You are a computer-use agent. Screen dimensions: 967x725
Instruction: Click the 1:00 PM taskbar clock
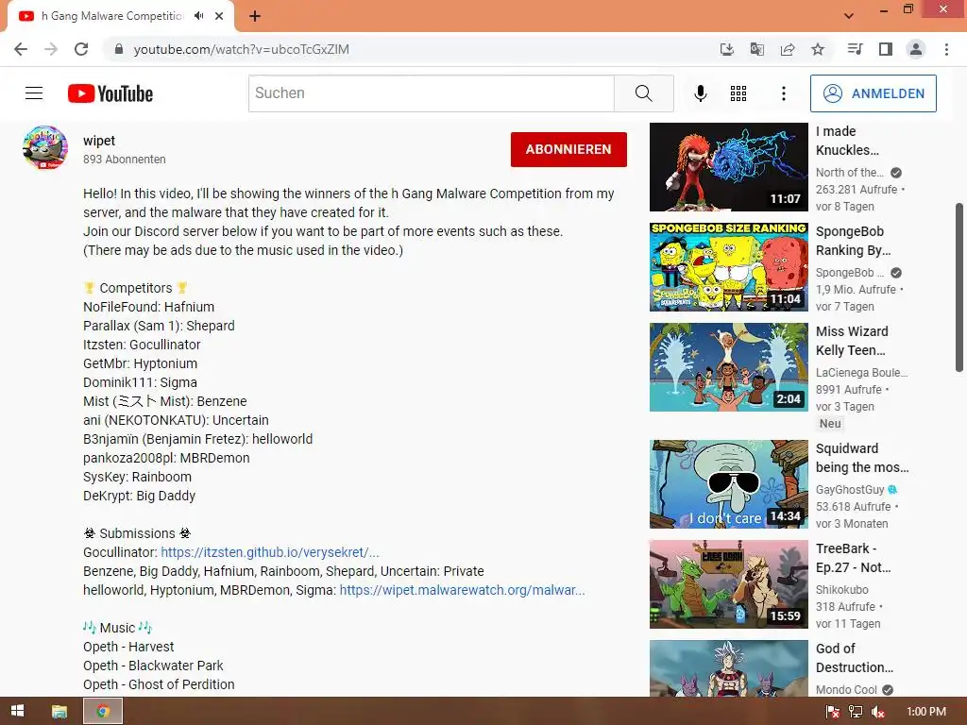926,712
